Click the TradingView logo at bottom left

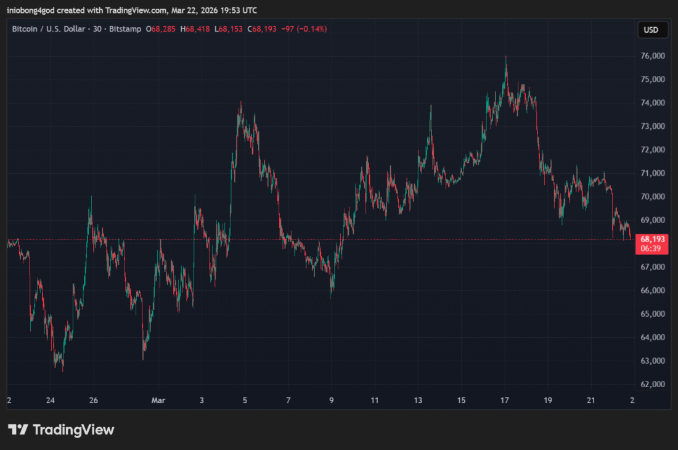coord(62,430)
